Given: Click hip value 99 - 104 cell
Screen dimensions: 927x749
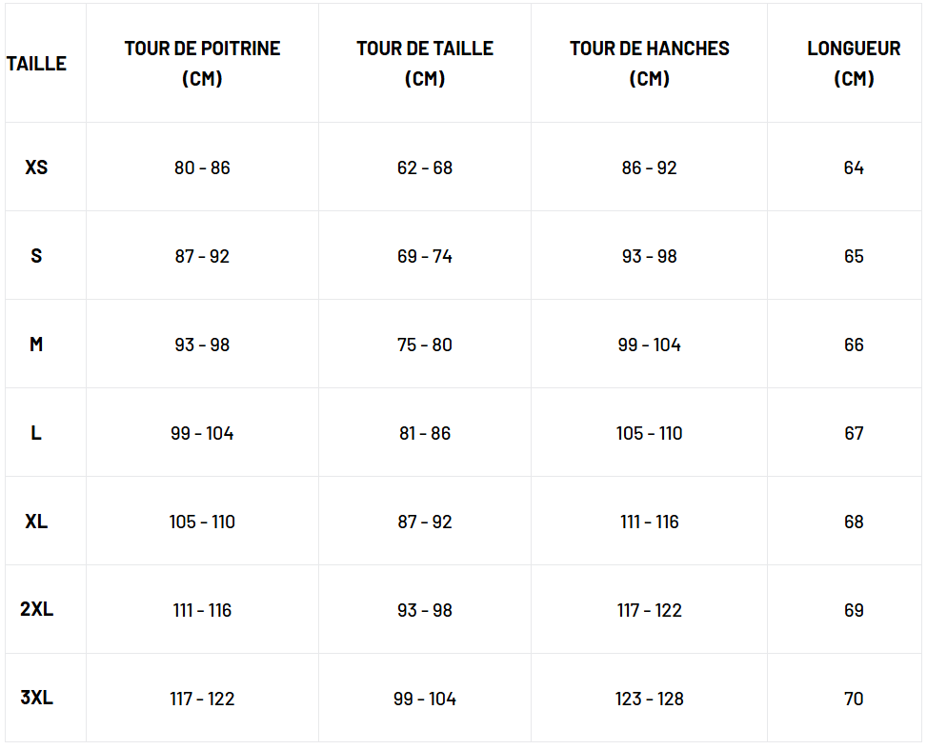Looking at the screenshot, I should [x=650, y=345].
